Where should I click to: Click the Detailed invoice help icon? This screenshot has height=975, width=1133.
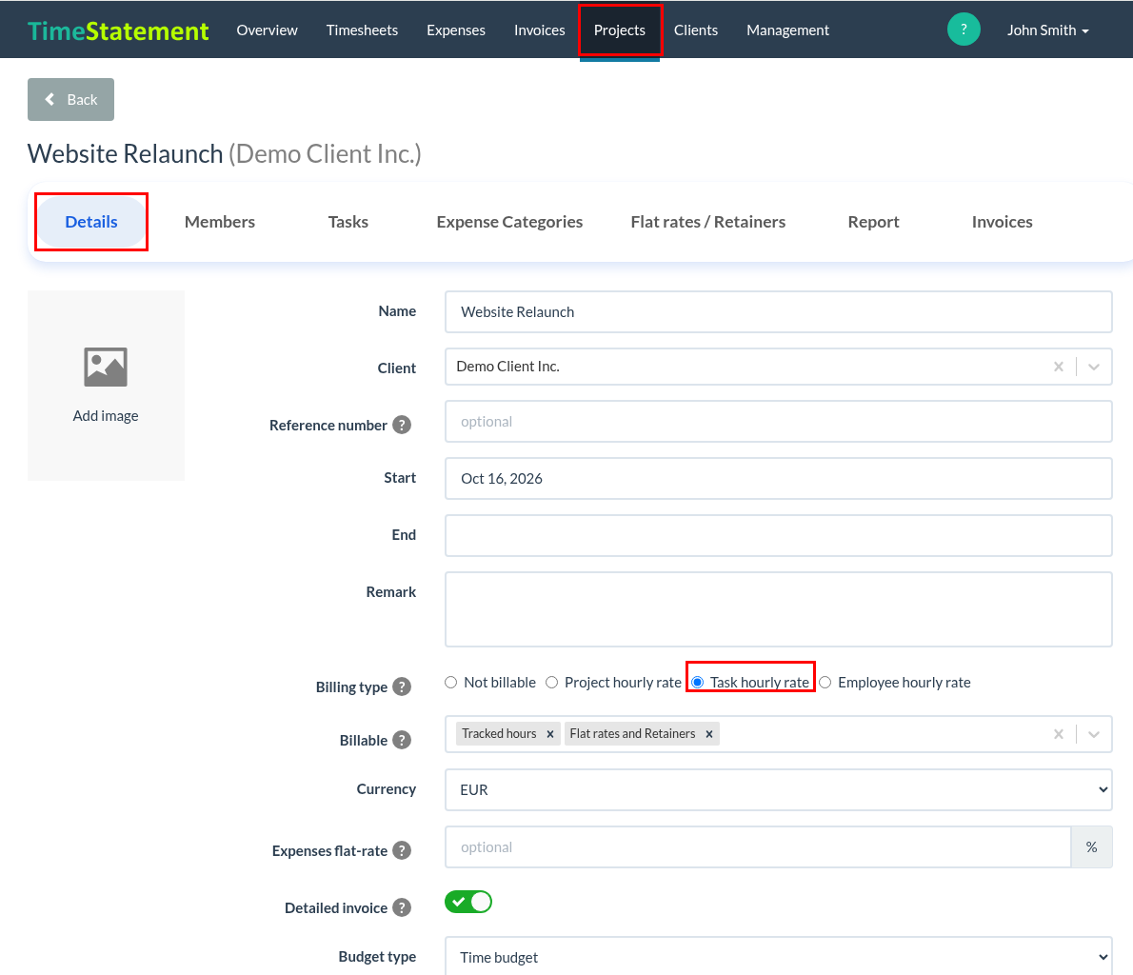402,907
